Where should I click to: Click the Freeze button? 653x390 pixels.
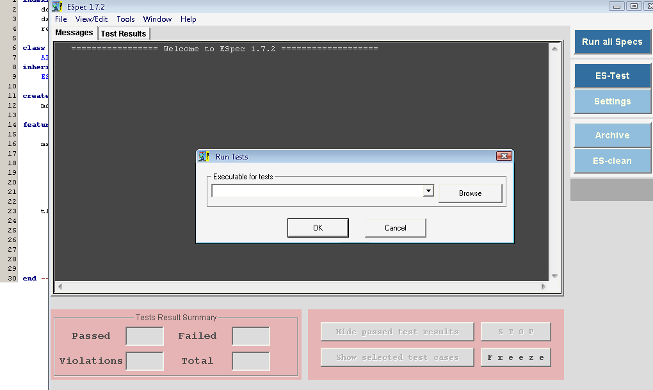[515, 357]
